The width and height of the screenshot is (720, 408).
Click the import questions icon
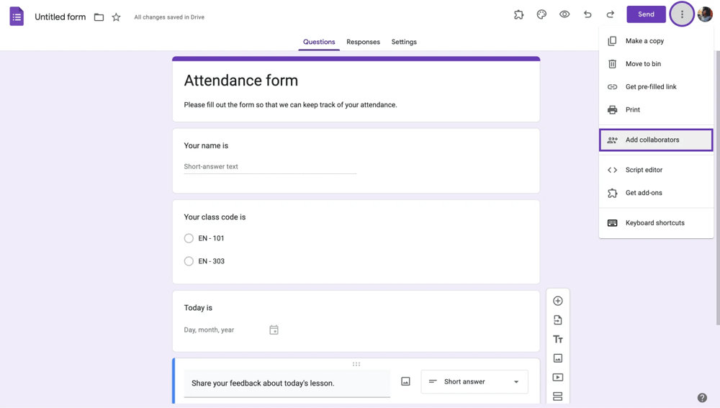[557, 320]
